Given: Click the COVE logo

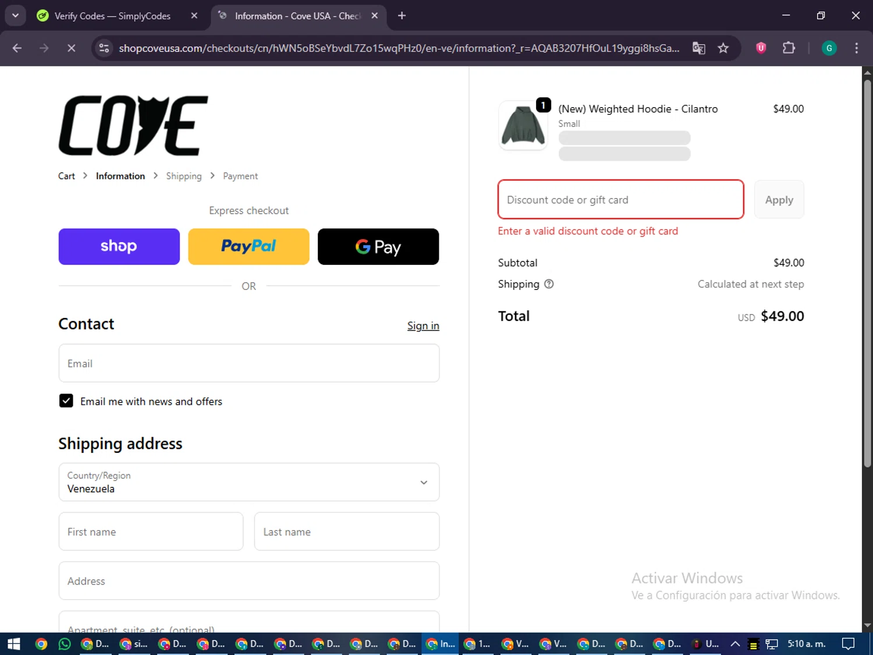Looking at the screenshot, I should [x=133, y=126].
